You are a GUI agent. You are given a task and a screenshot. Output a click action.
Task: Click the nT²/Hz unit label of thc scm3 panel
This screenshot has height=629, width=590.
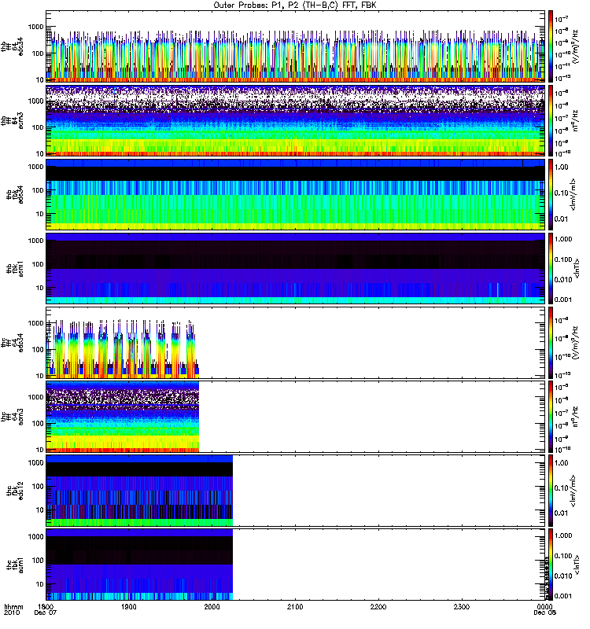tap(576, 417)
